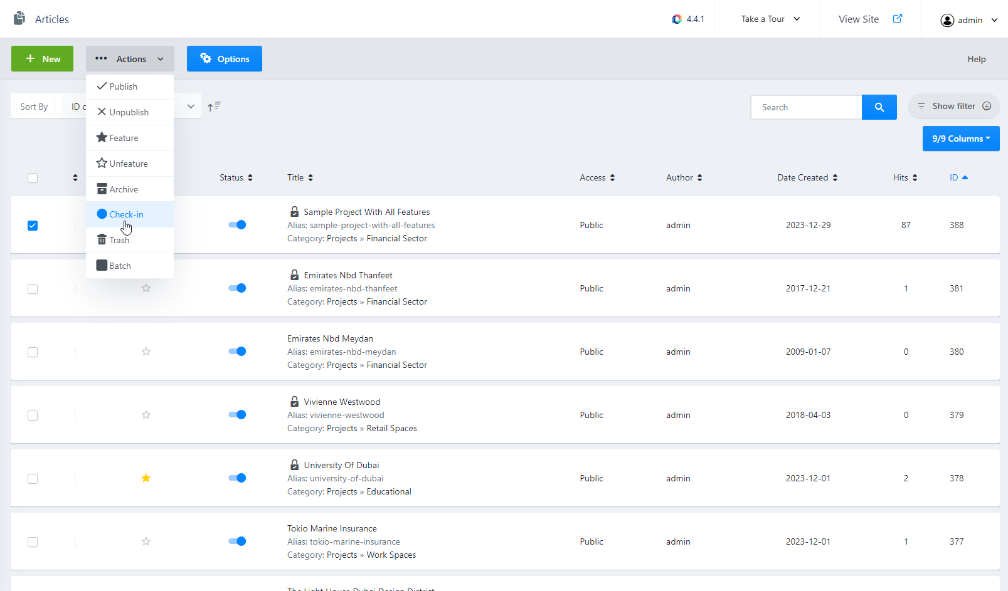The height and width of the screenshot is (591, 1008).
Task: Sort the table by Status column
Action: tap(236, 178)
